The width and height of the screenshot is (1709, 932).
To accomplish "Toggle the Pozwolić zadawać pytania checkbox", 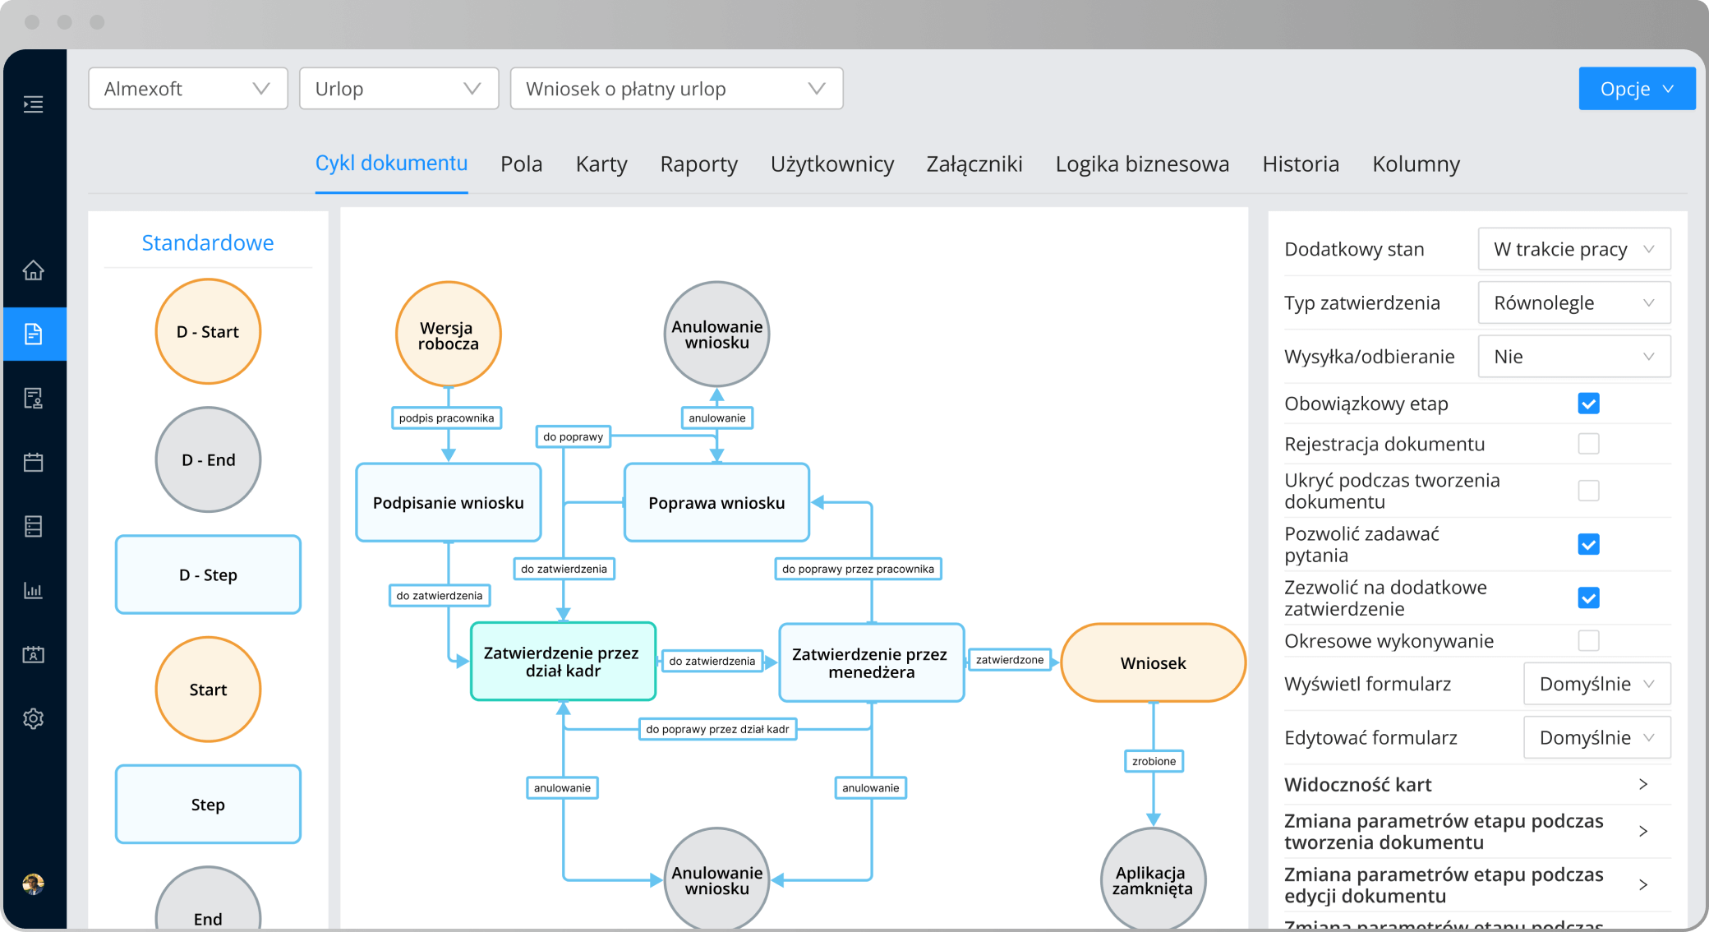I will coord(1587,544).
